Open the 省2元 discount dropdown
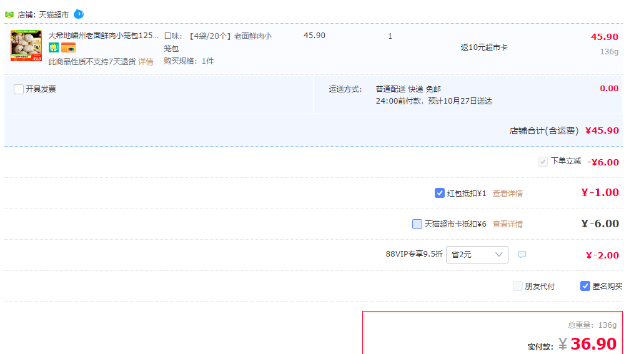The height and width of the screenshot is (354, 624). tap(477, 255)
